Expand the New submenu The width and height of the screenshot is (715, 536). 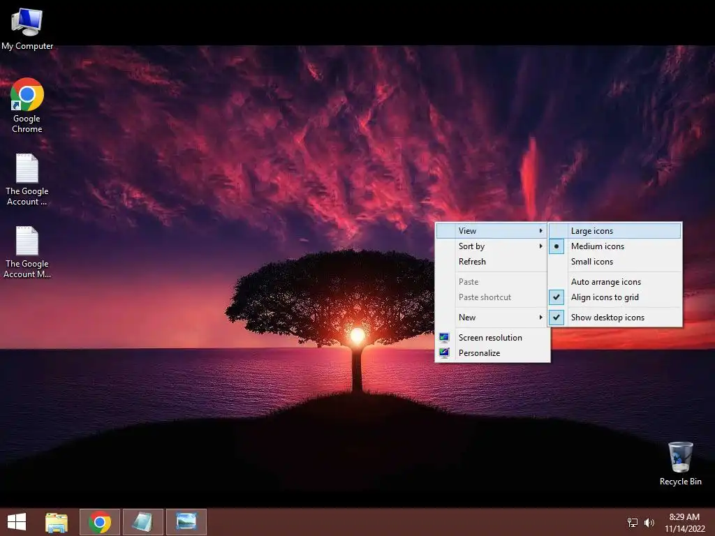tap(492, 318)
